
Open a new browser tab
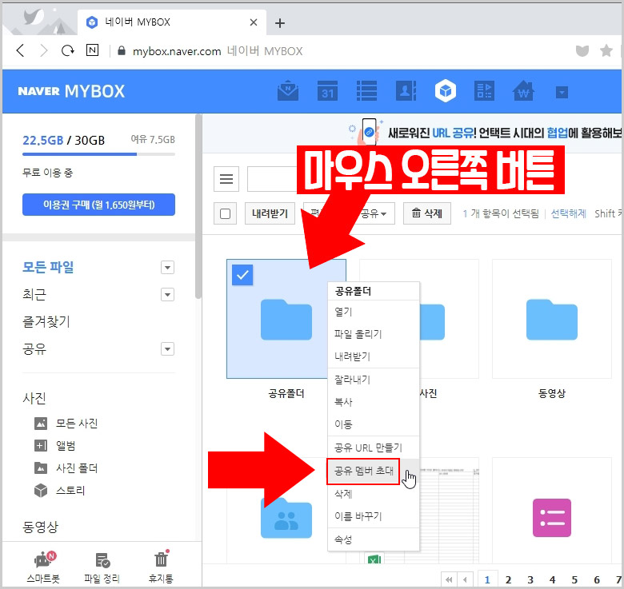pos(280,23)
